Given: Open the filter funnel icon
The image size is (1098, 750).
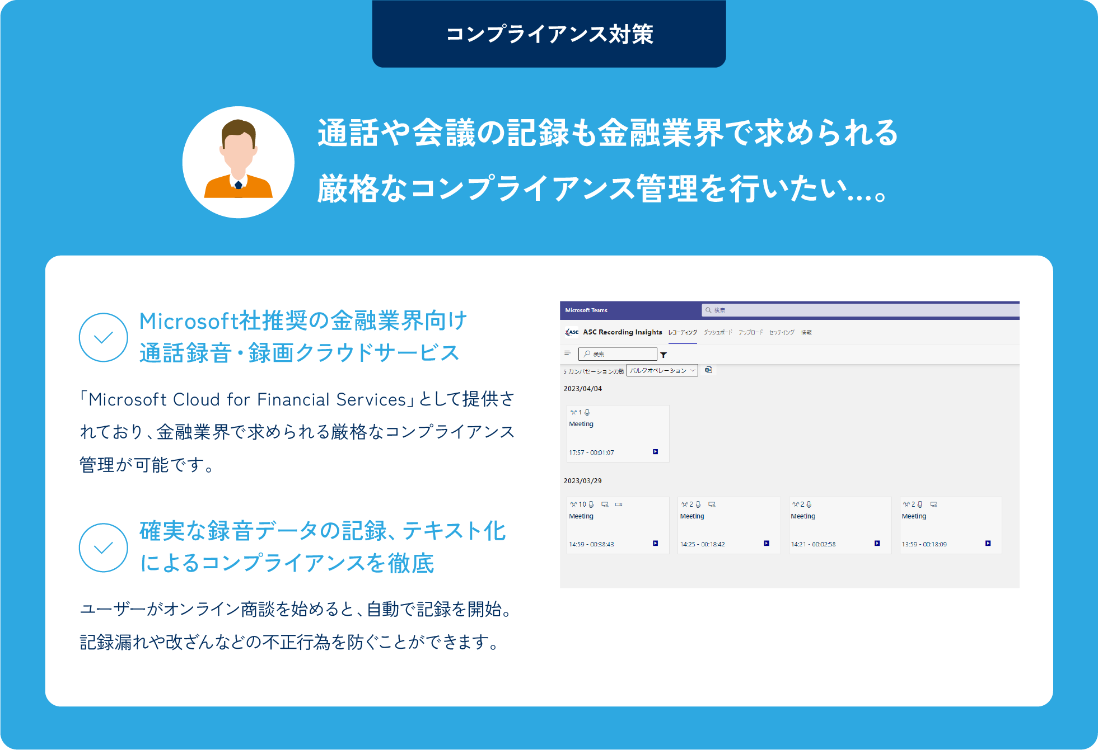Looking at the screenshot, I should coord(664,355).
